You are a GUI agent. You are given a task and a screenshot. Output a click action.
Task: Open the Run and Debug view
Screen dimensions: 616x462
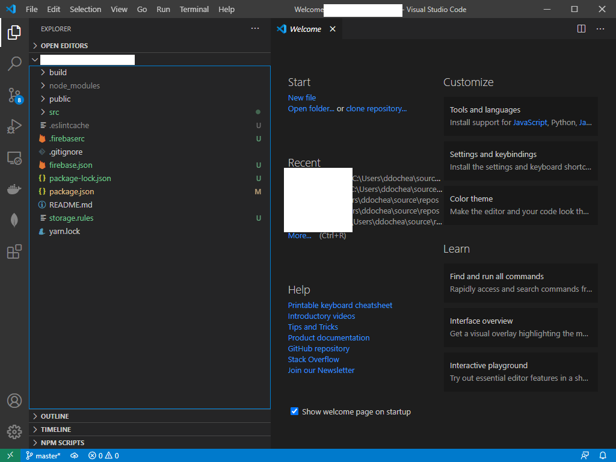point(14,126)
